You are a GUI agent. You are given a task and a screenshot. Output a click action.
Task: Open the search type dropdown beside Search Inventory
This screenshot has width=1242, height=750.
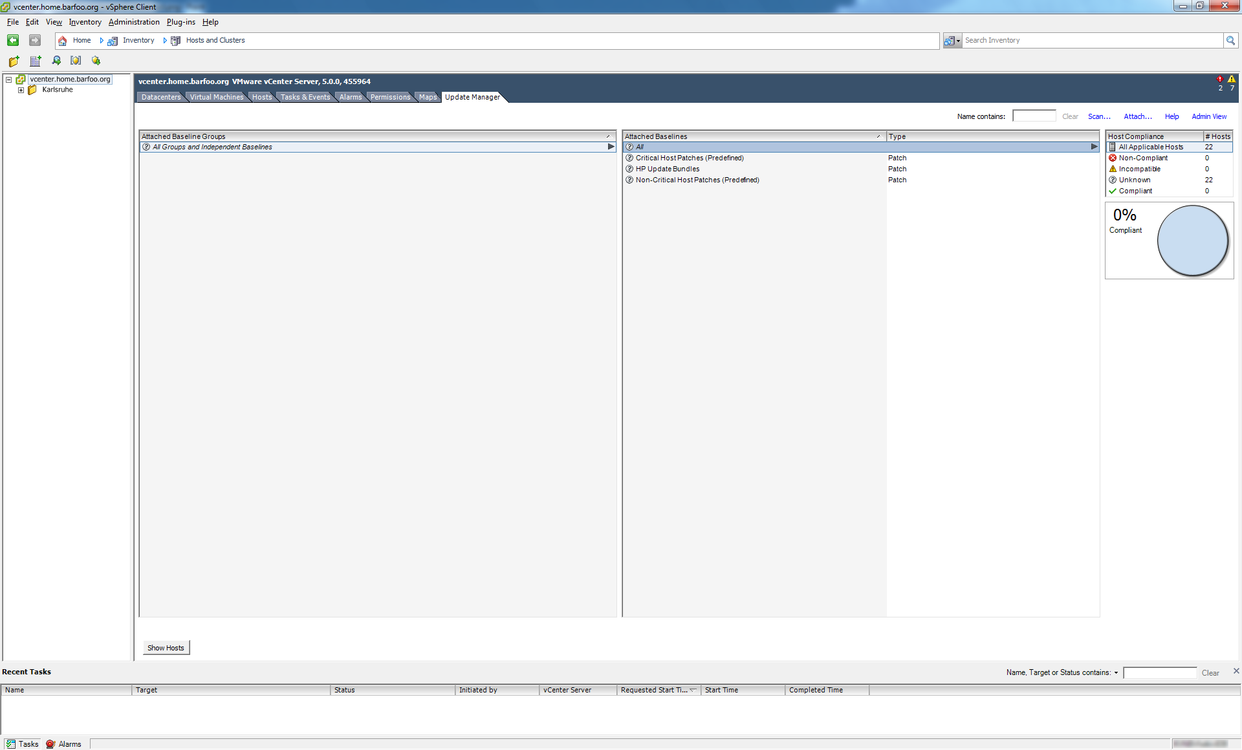[x=952, y=41]
